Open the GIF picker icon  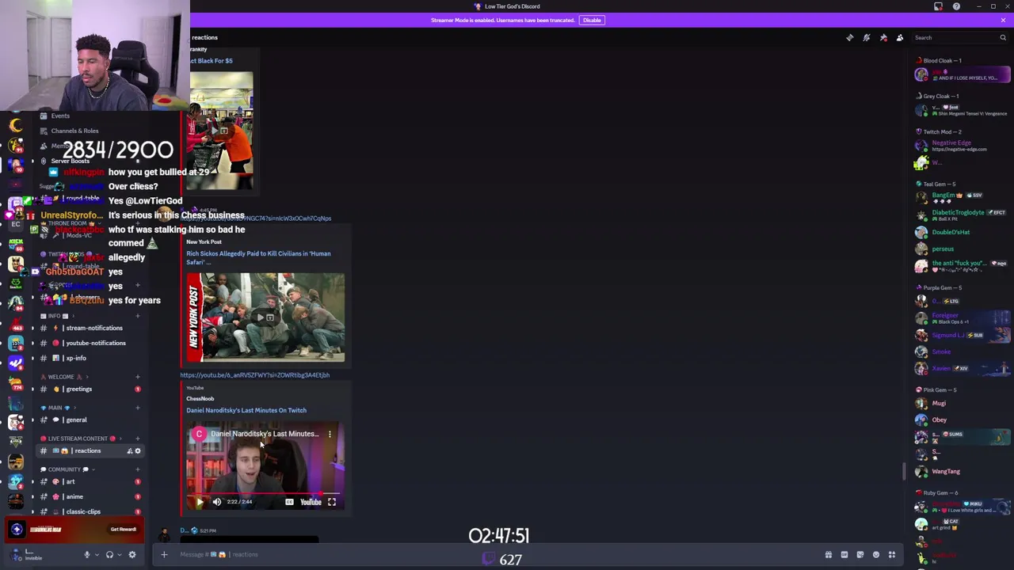(844, 555)
